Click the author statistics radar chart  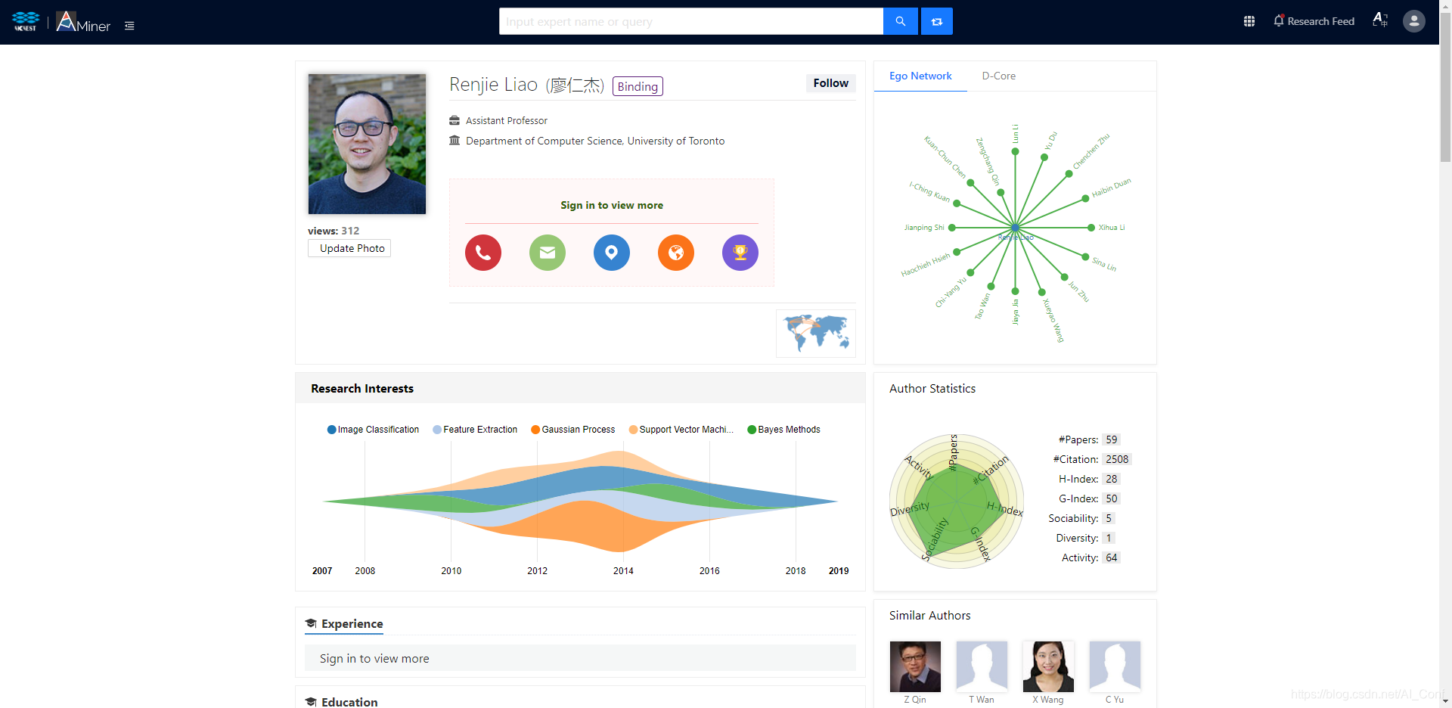coord(957,501)
